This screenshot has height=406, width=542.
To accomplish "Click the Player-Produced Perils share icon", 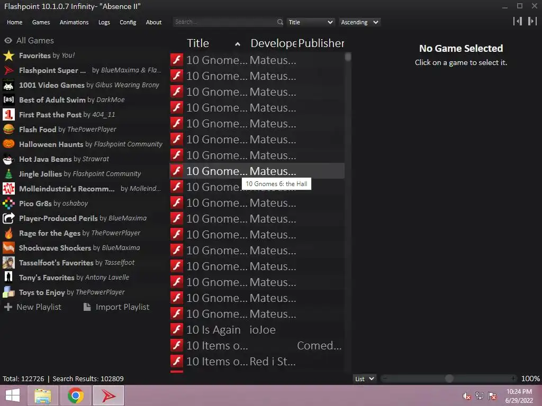I will (8, 218).
